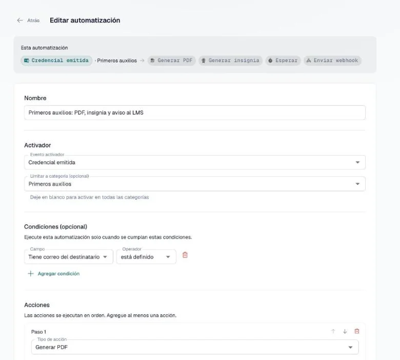
Task: Click the Generar insignia summary chip
Action: 230,61
